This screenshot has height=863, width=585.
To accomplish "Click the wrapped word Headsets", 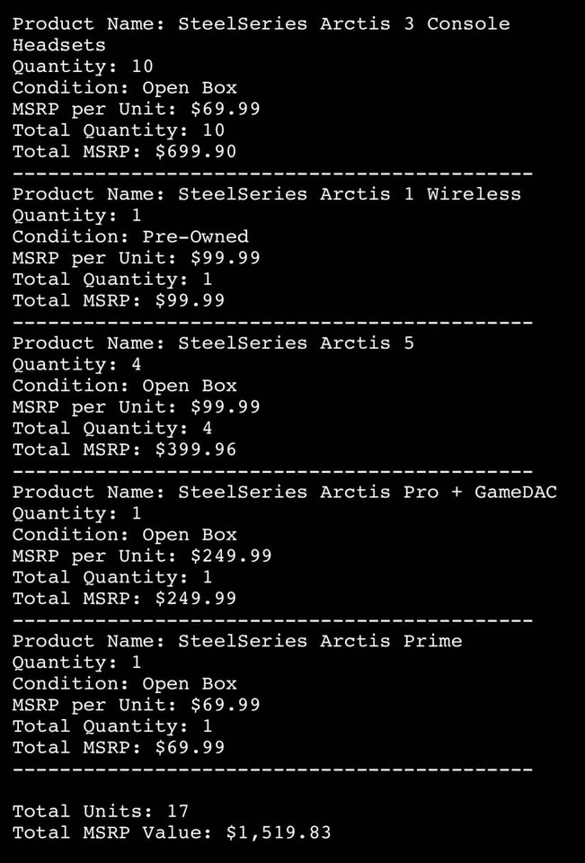I will click(x=58, y=45).
